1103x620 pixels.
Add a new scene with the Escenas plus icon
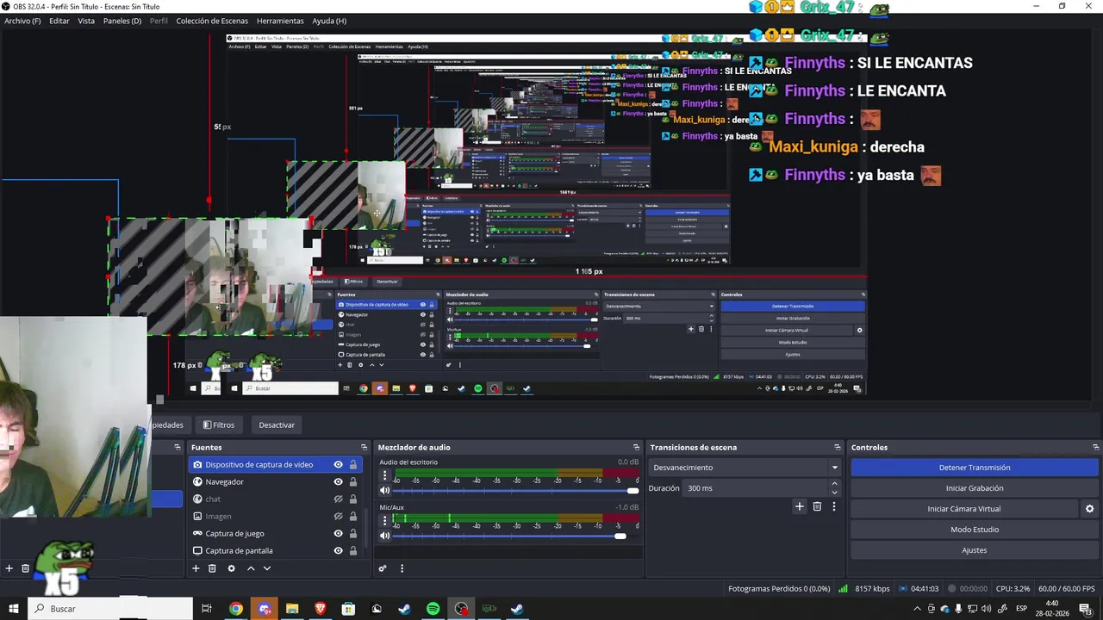[x=9, y=568]
